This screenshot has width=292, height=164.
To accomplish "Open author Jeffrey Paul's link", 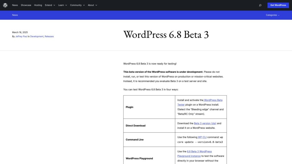I will click(21, 36).
